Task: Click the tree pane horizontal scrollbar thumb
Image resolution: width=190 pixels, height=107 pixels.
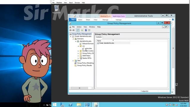Action: (x=80, y=88)
